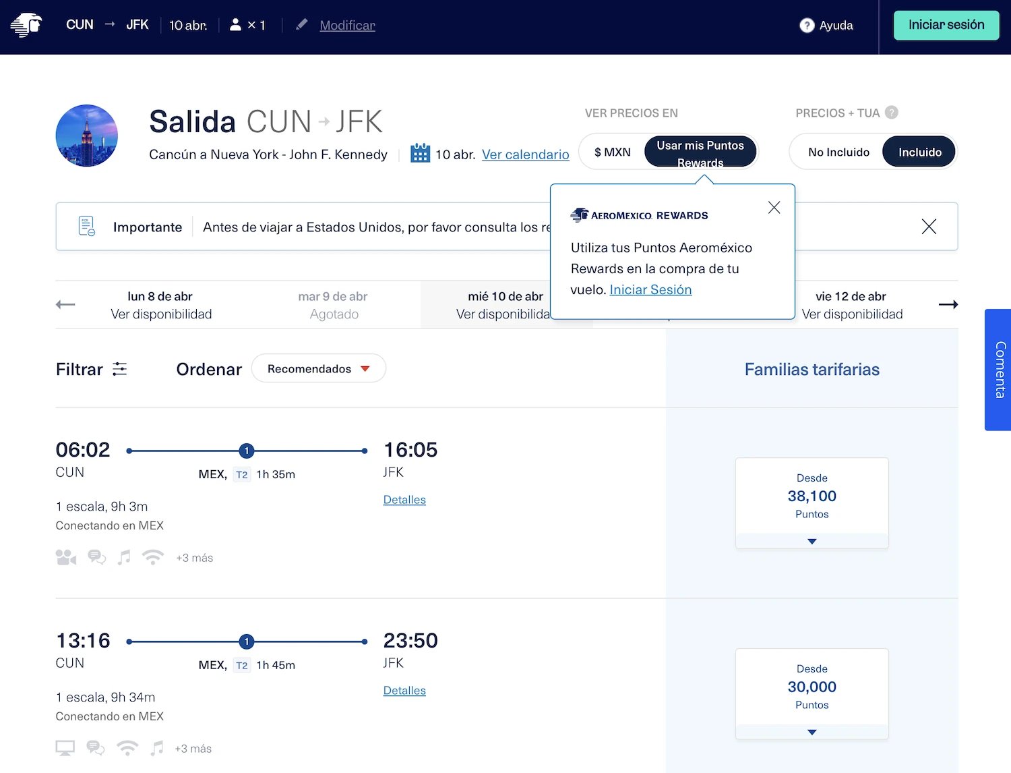Click the Aeromexico eagle logo in header
Image resolution: width=1011 pixels, height=773 pixels.
pos(26,25)
